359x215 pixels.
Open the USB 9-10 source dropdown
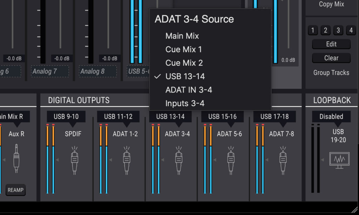tap(66, 117)
